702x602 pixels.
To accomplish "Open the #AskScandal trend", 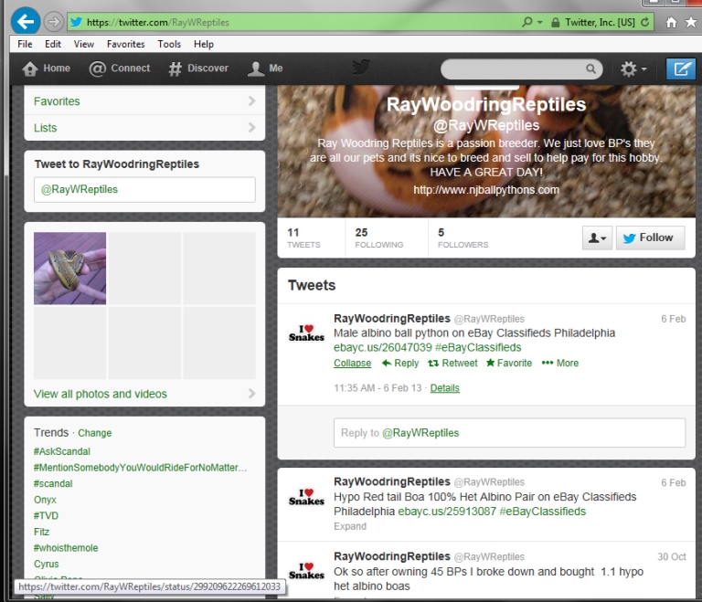I will coord(62,451).
